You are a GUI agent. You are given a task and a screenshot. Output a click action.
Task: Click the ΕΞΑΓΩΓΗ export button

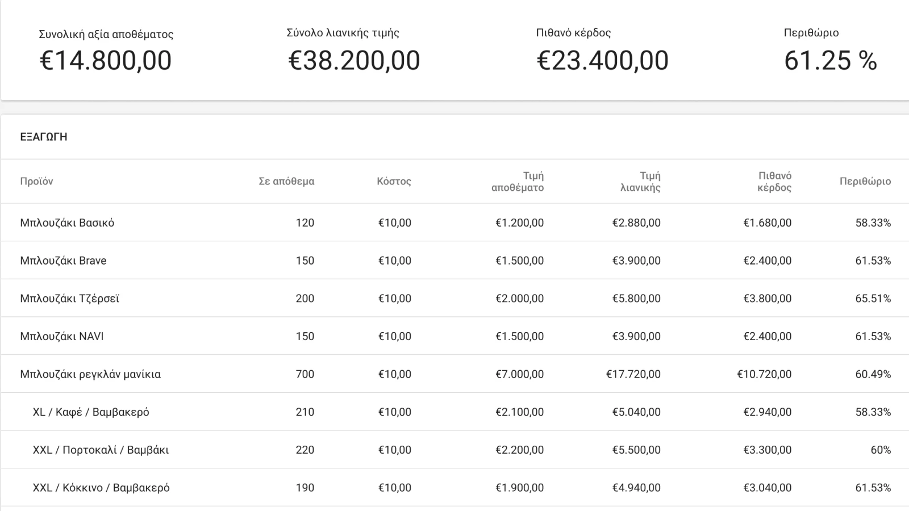(x=44, y=137)
